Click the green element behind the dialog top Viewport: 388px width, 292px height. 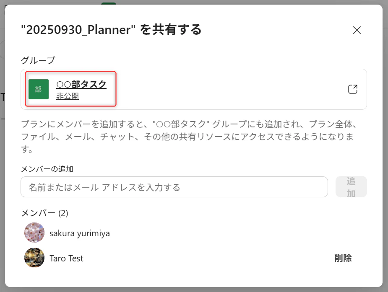coord(109,3)
